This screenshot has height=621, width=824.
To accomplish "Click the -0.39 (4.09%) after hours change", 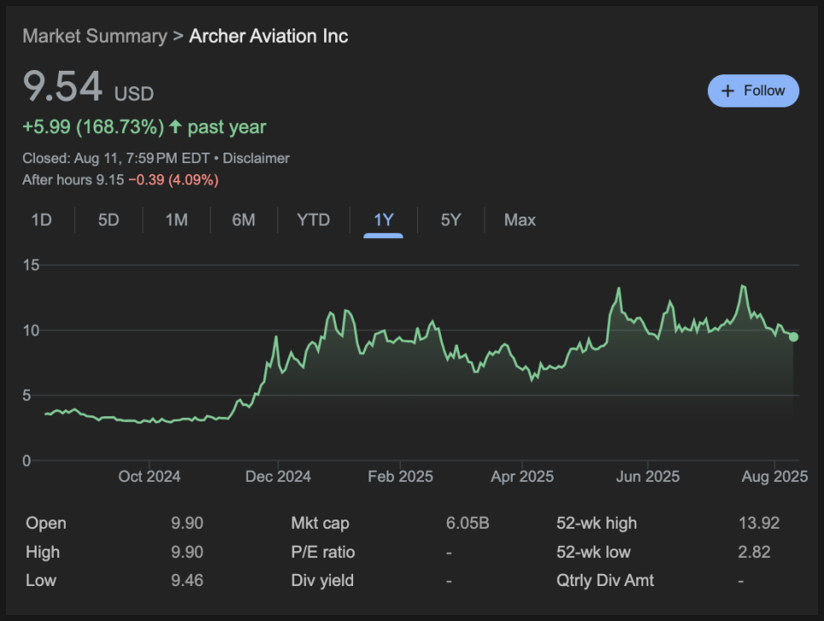I will click(x=173, y=180).
